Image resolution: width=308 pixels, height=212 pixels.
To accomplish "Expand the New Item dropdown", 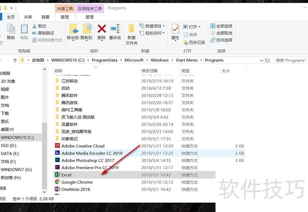I will pyautogui.click(x=164, y=26).
